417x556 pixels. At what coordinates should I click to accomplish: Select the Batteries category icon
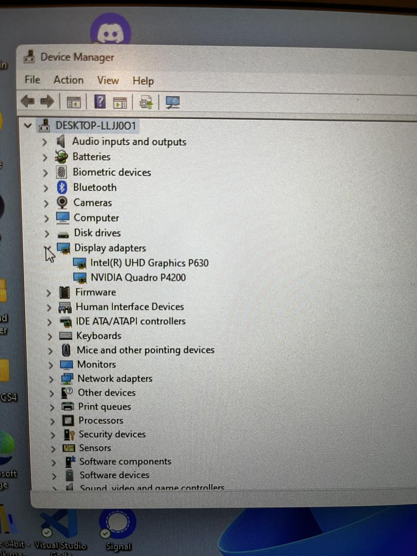click(61, 157)
